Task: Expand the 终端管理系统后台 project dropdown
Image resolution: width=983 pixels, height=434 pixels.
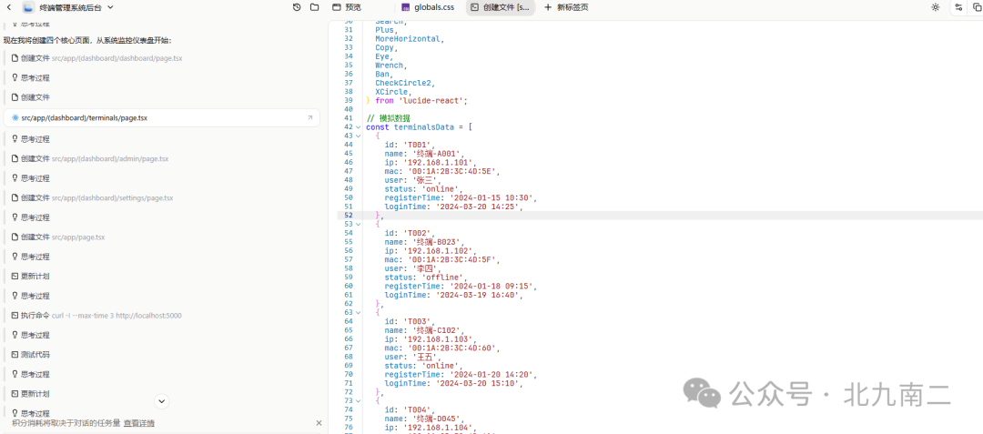Action: coord(110,7)
